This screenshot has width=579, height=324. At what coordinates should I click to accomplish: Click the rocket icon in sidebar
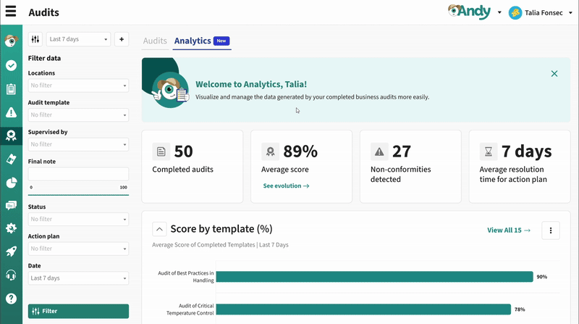coord(11,252)
